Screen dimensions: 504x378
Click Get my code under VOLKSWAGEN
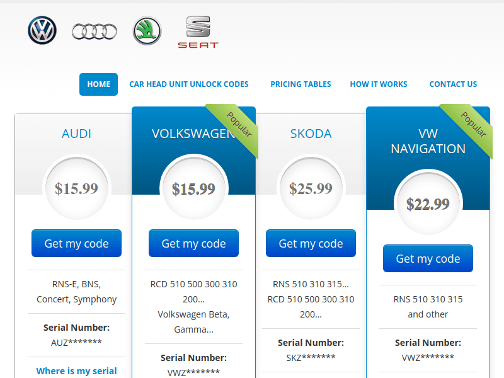pyautogui.click(x=193, y=243)
